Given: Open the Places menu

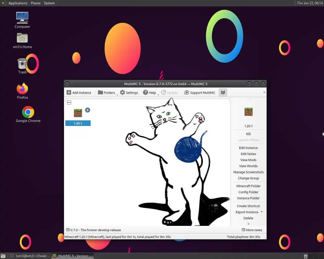Looking at the screenshot, I should coord(36,3).
